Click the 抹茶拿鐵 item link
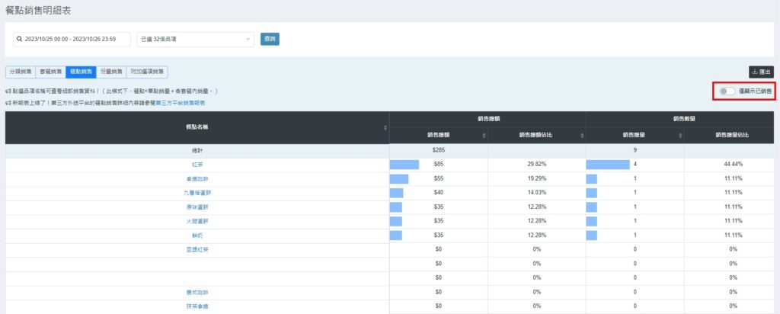 point(197,306)
